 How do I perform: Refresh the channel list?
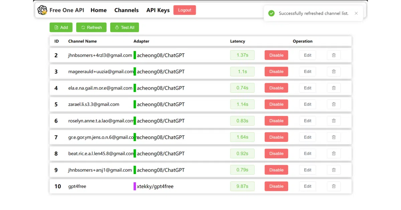tap(92, 27)
